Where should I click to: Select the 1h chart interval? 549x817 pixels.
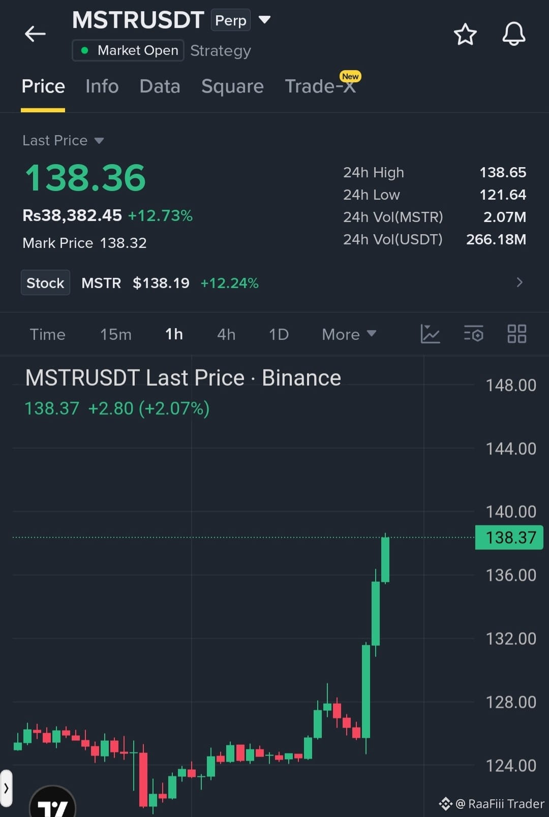(174, 334)
